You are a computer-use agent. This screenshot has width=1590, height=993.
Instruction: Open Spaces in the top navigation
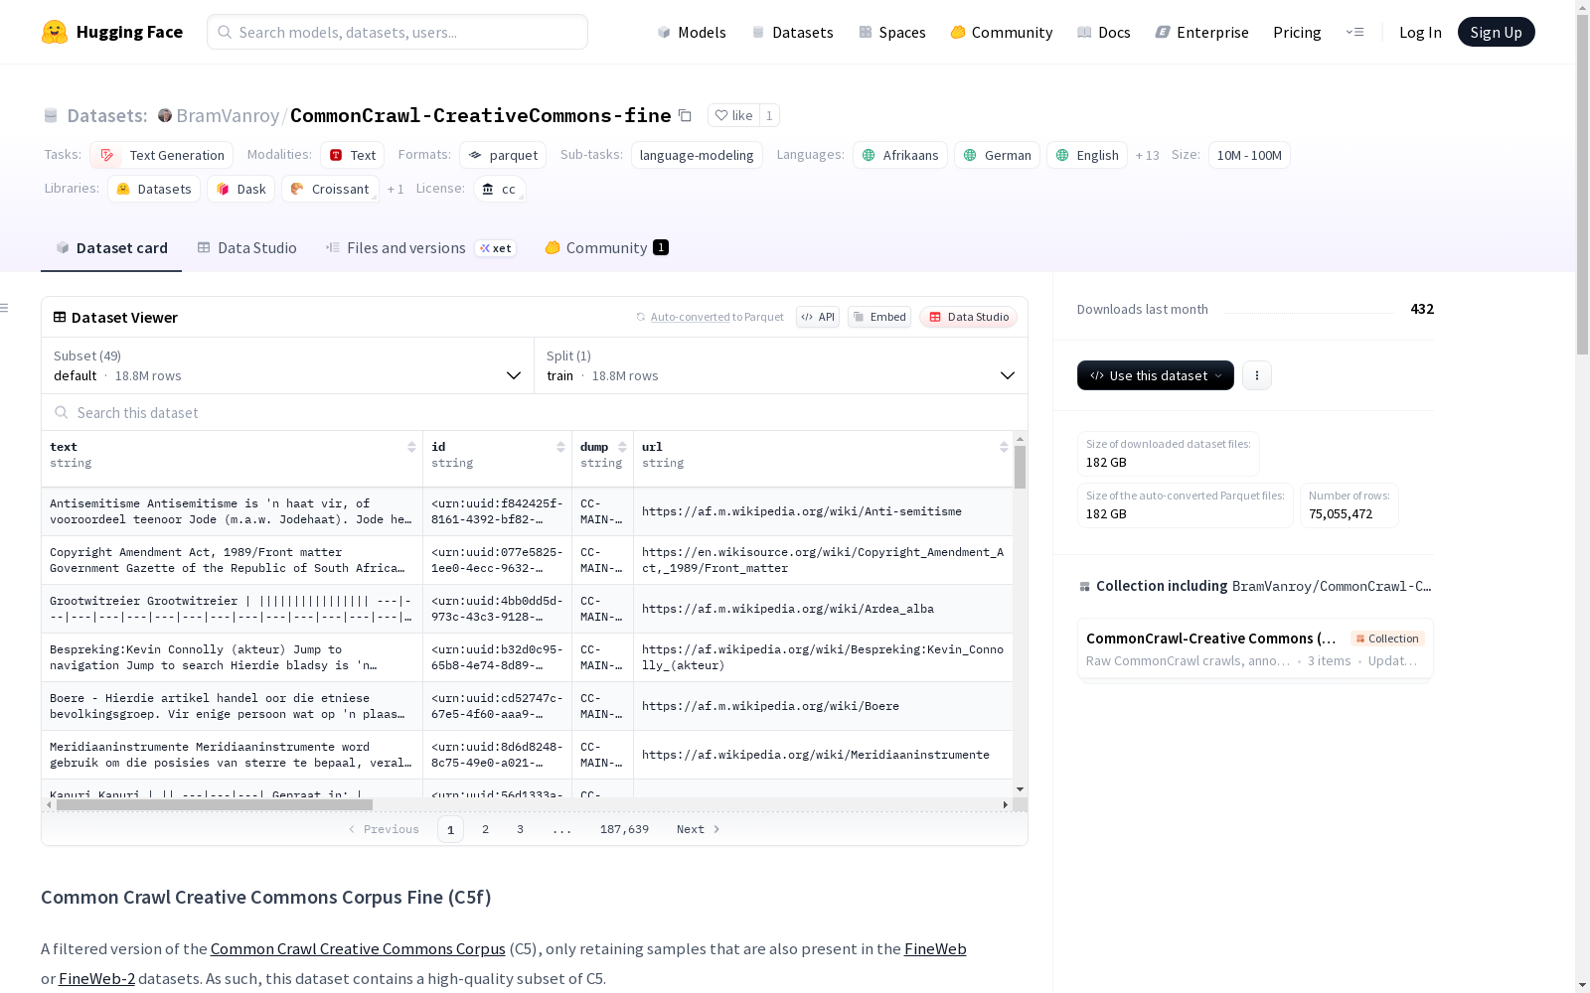tap(892, 32)
